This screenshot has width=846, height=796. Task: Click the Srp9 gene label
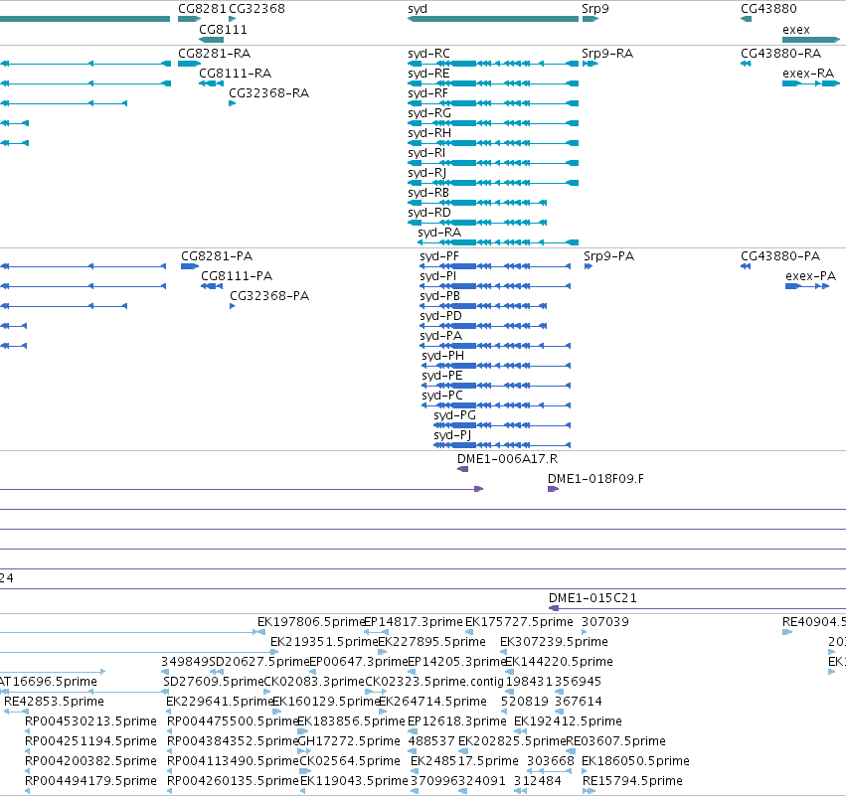tap(595, 9)
